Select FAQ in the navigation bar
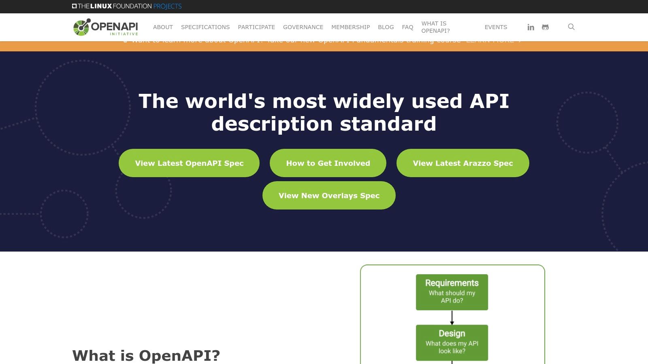Viewport: 648px width, 364px height. (407, 27)
